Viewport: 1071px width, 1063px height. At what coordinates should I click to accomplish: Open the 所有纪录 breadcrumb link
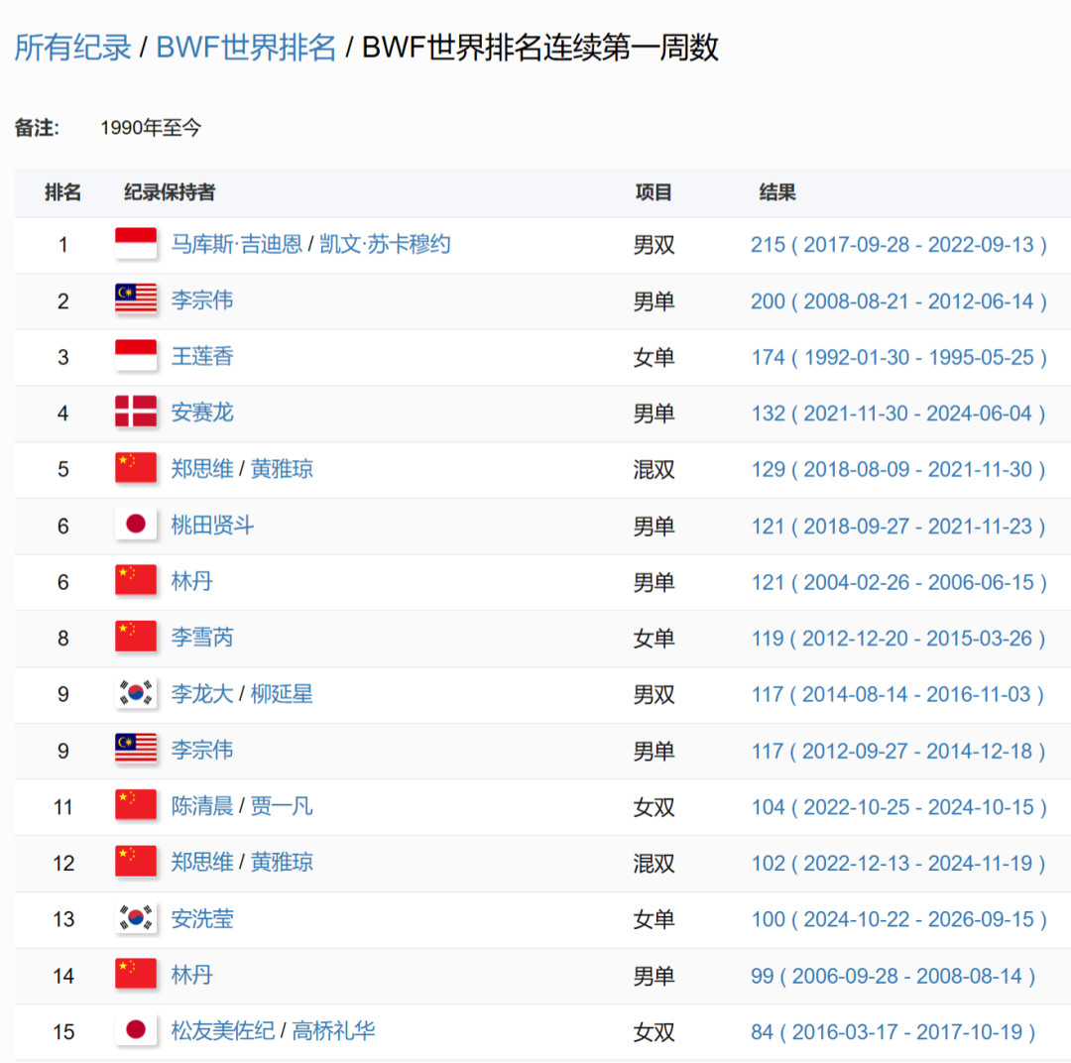72,48
